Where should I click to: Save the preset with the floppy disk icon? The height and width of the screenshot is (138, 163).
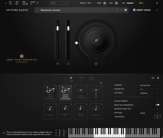[125, 10]
